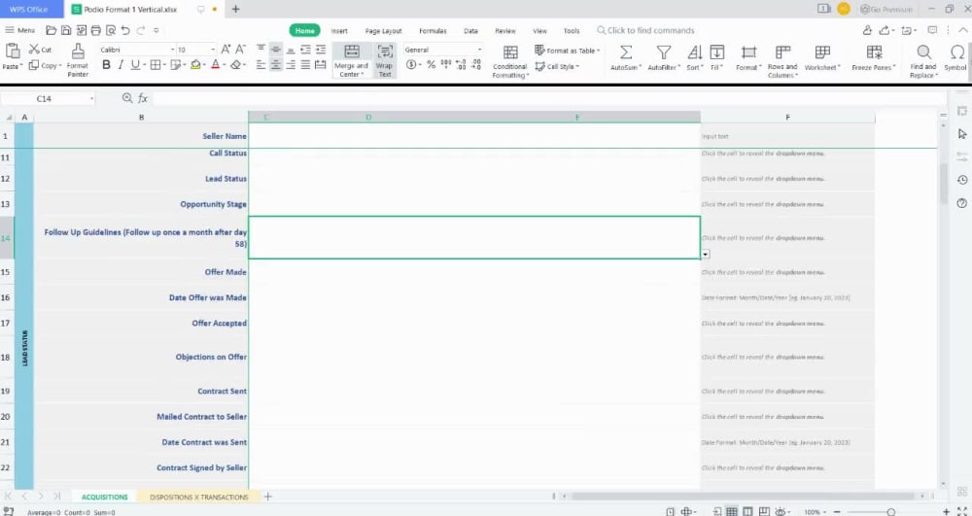
Task: Open a new document tab with plus
Action: (235, 10)
